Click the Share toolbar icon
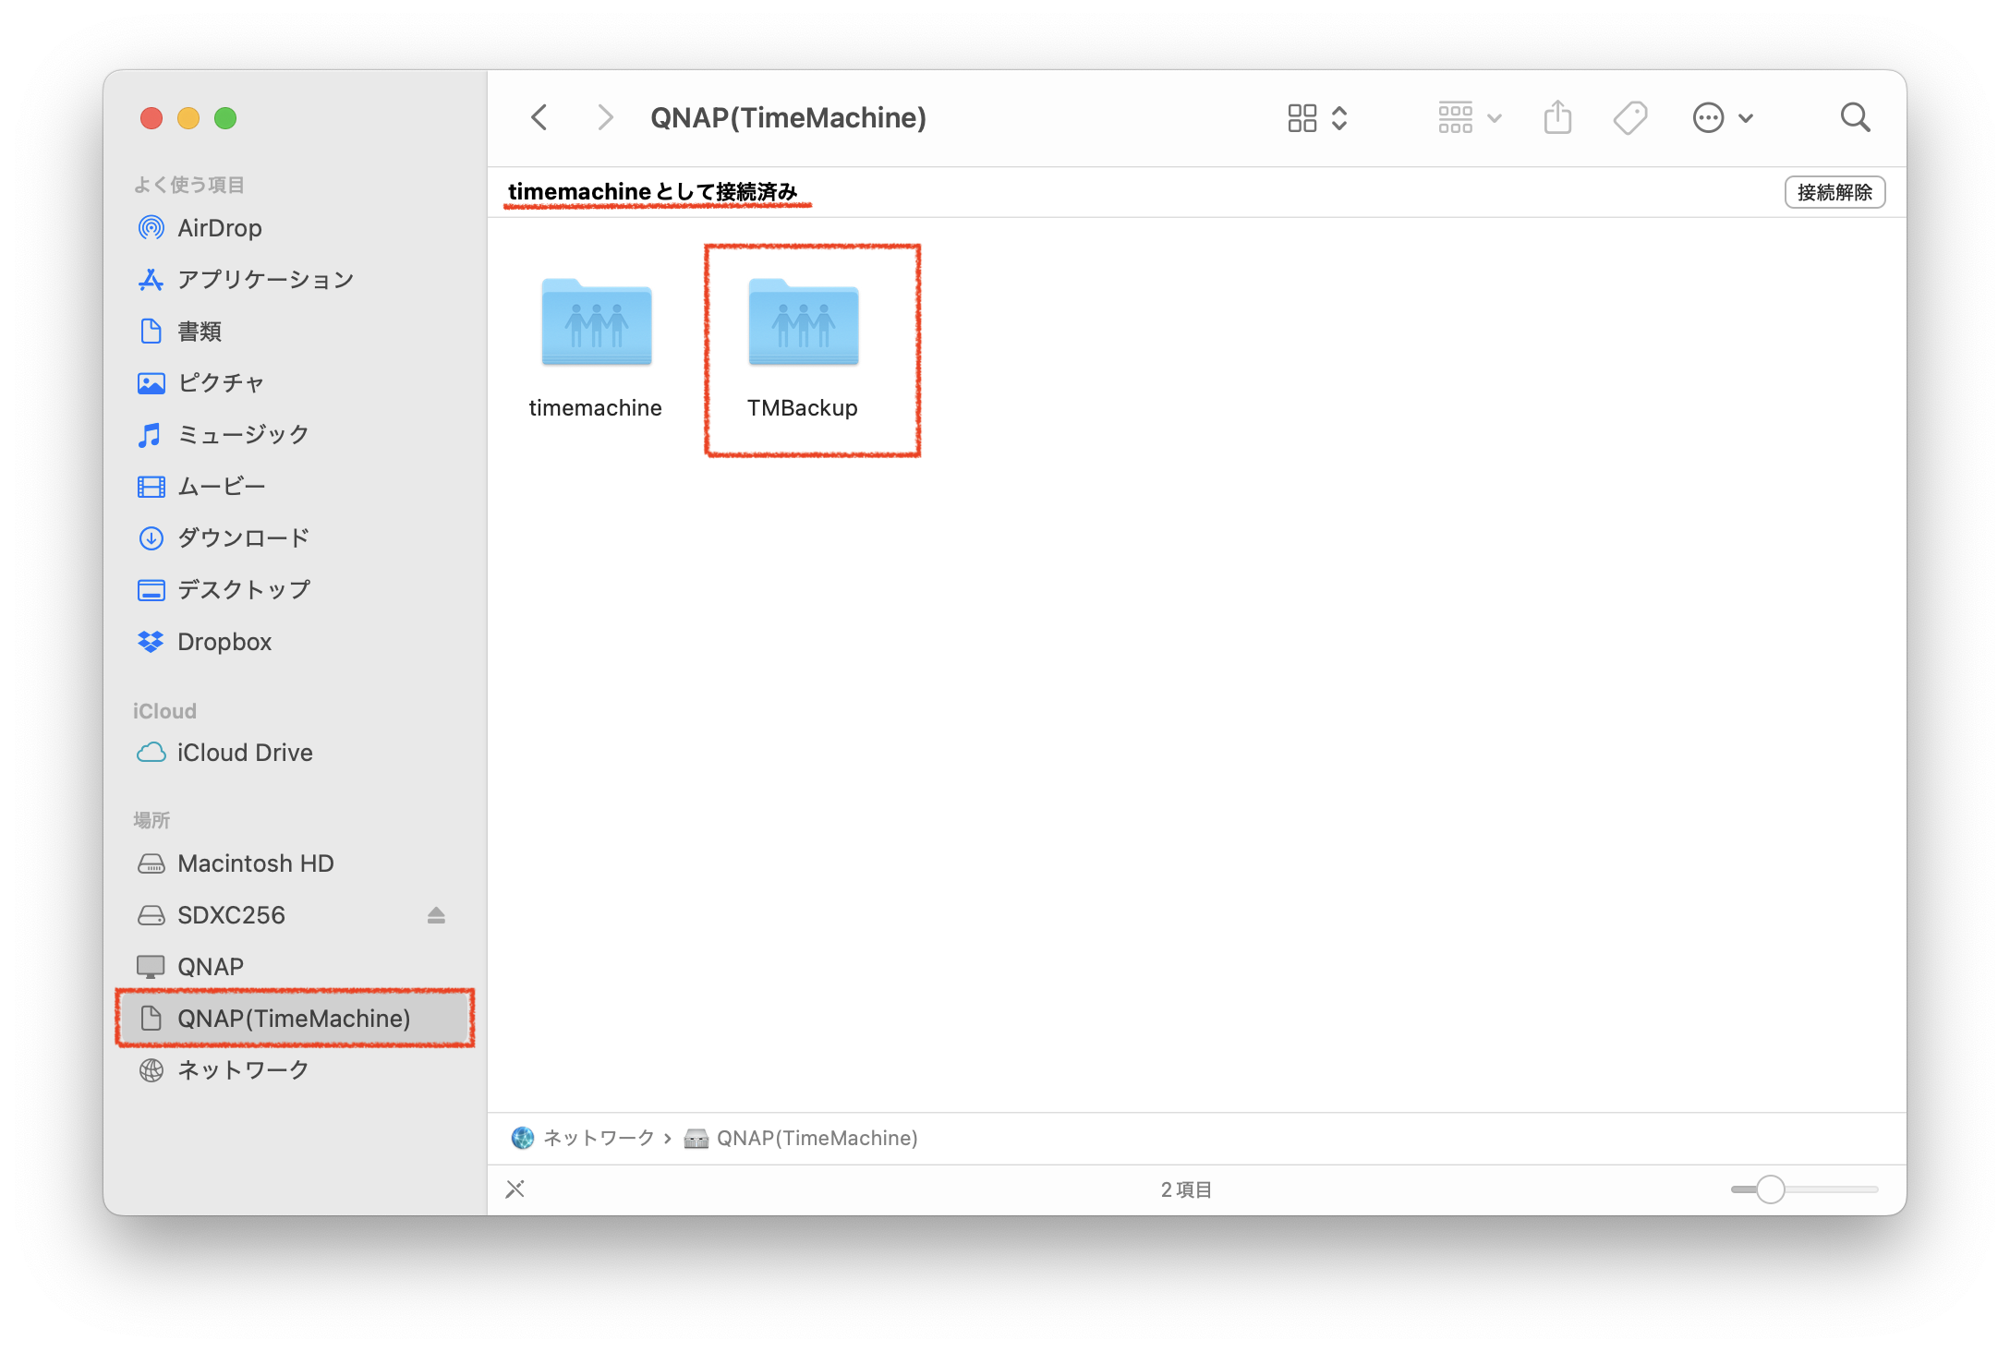Screen dimensions: 2010x1352 tap(1557, 118)
